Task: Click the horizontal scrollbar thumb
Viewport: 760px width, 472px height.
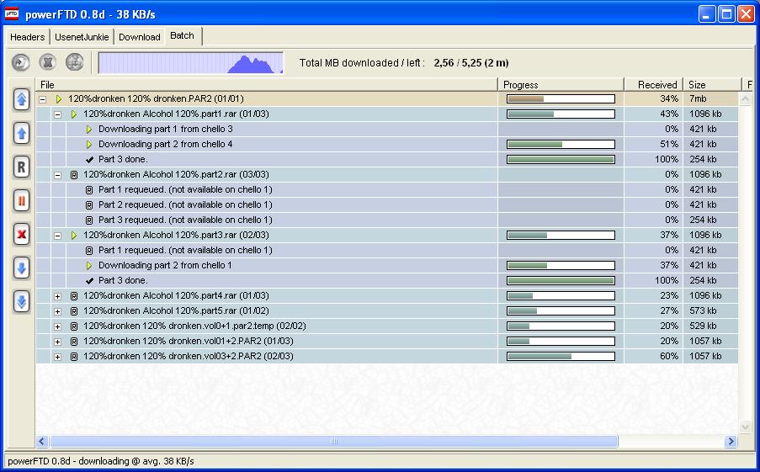Action: pos(334,441)
